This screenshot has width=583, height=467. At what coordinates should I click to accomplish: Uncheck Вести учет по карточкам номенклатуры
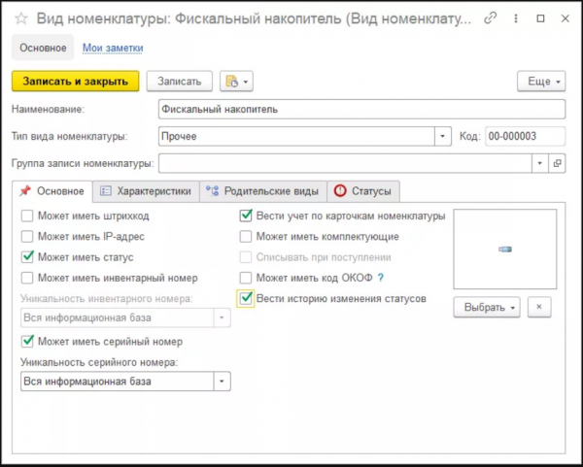(x=246, y=216)
